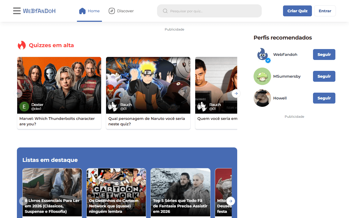Open the Cartoon Network list card
This screenshot has width=349, height=218.
tap(116, 192)
